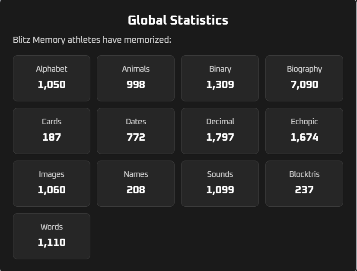Viewport: 357px width, 271px height.
Task: Click the 'Blitz Memory athletes have memorized' text
Action: pos(92,40)
